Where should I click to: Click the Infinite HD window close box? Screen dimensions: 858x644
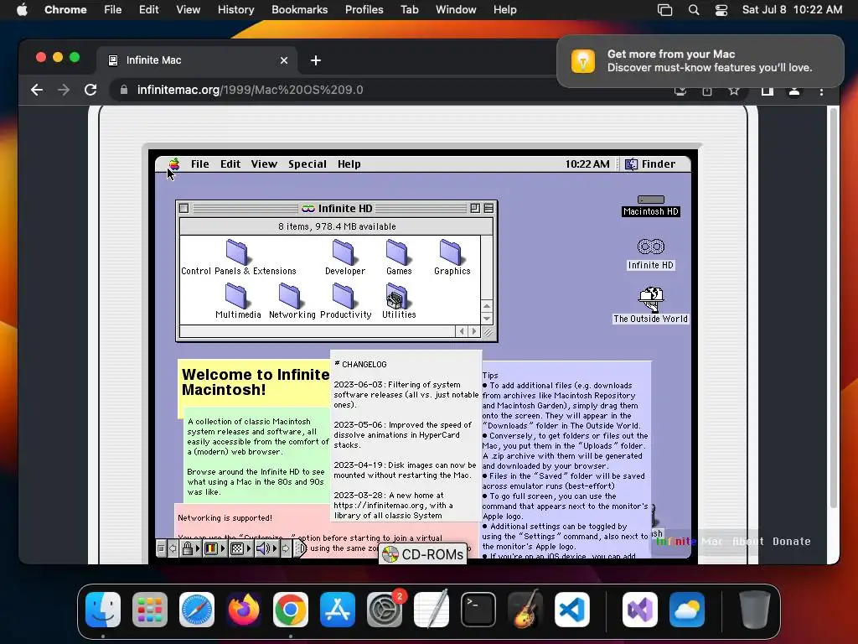[x=183, y=208]
